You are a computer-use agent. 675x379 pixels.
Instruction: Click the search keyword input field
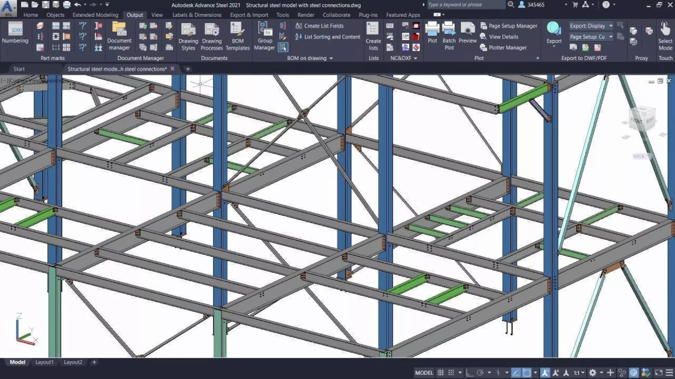465,5
